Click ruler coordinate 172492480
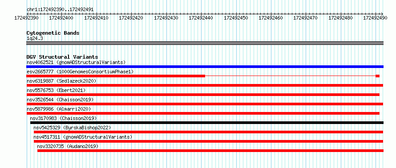 [x=341, y=18]
